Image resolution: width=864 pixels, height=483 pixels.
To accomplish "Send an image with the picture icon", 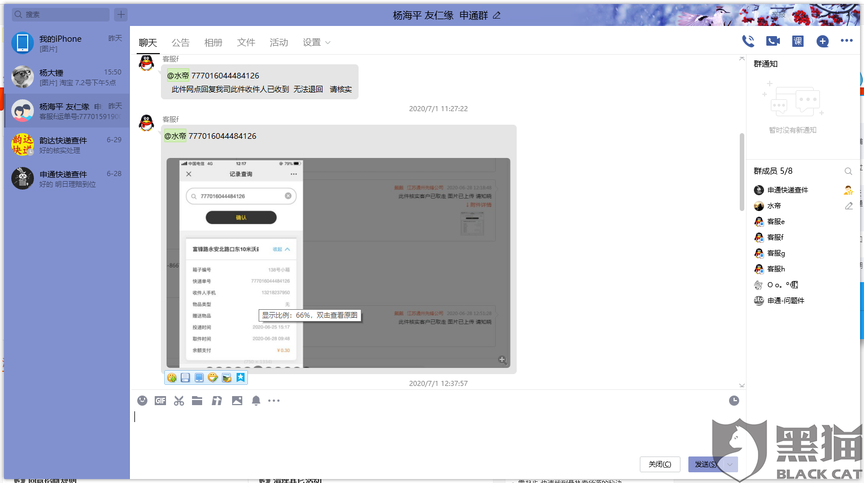I will (x=237, y=401).
